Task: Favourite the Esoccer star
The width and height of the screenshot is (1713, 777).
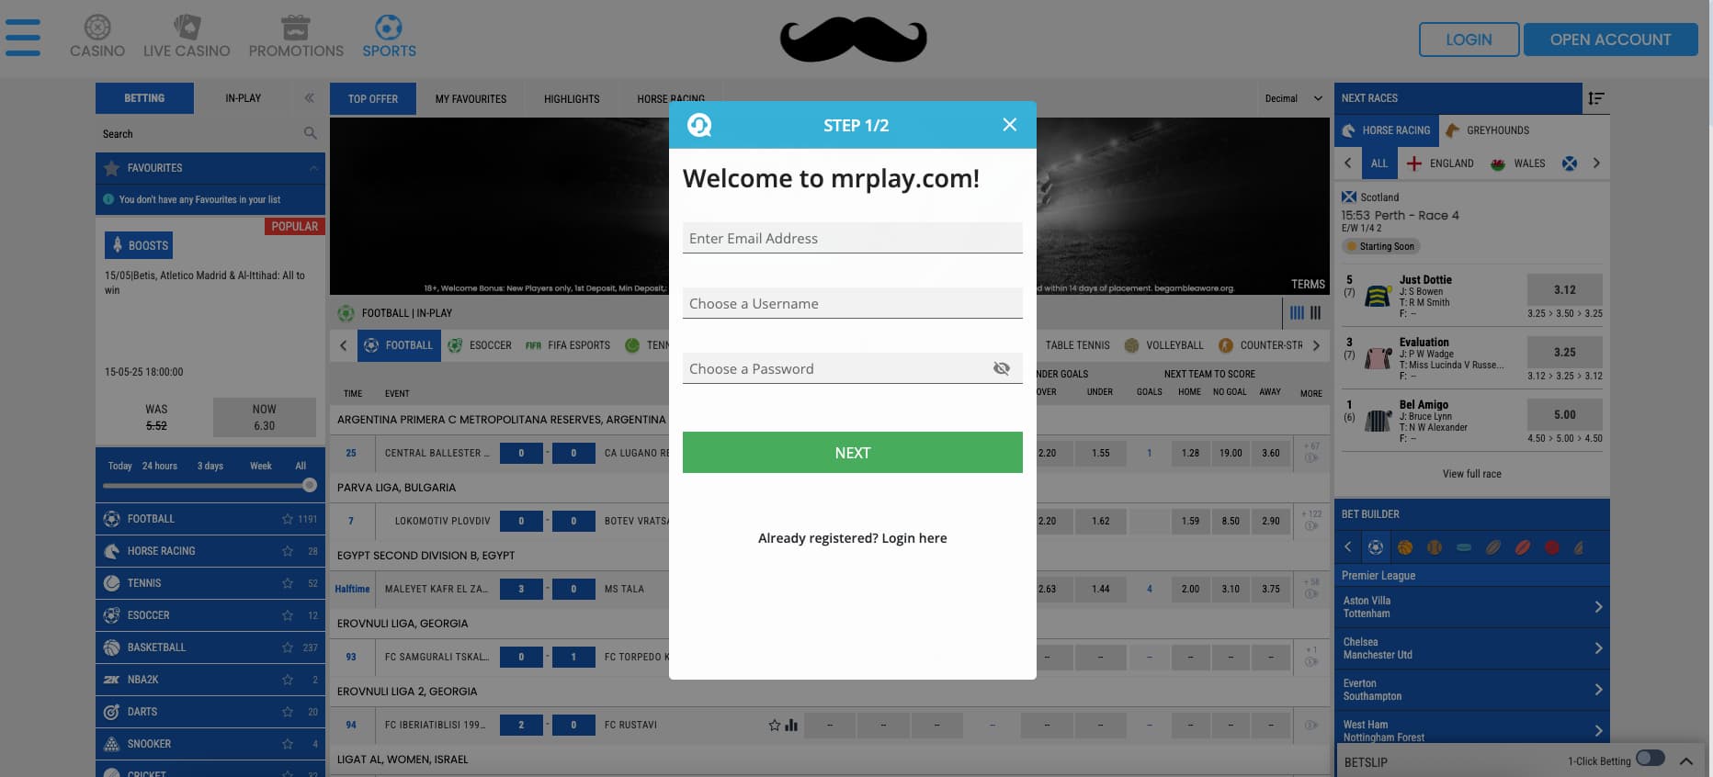Action: (x=288, y=615)
